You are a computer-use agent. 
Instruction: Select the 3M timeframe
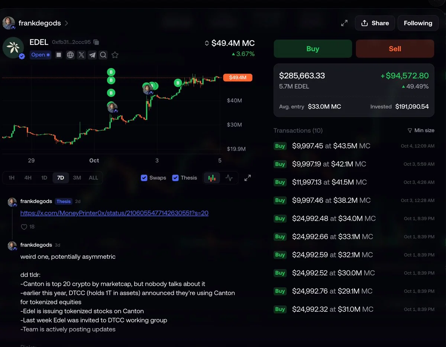tap(77, 178)
